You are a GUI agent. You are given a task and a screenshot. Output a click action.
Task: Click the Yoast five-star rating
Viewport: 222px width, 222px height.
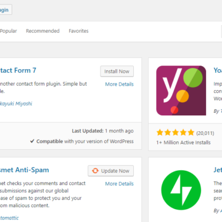[175, 133]
